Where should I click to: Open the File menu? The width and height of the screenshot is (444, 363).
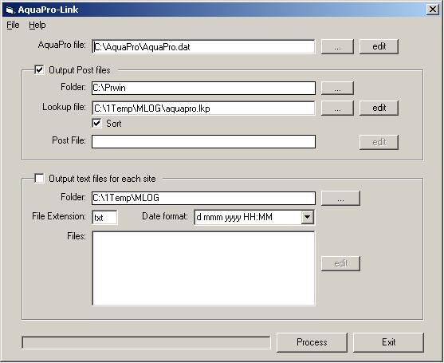point(13,25)
